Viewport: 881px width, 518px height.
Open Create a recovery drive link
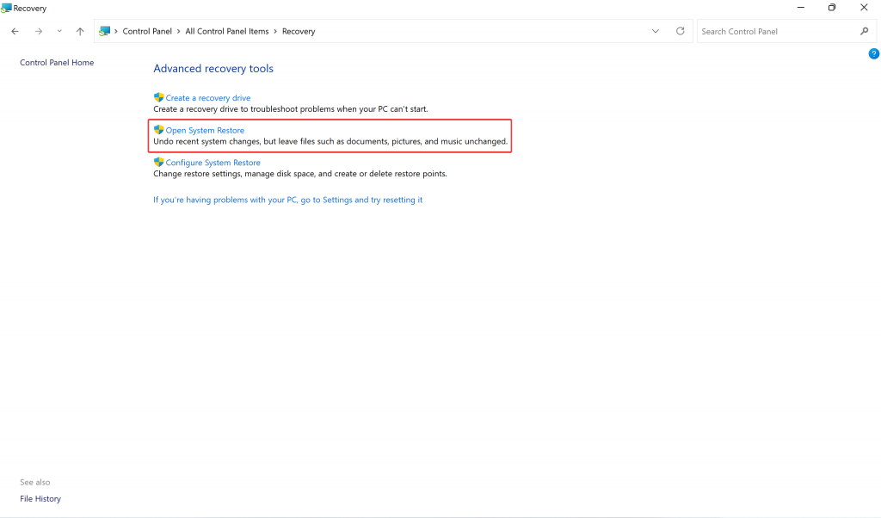click(x=208, y=98)
